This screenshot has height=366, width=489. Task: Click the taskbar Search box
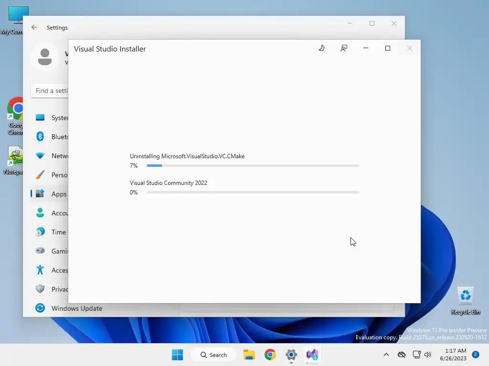214,355
